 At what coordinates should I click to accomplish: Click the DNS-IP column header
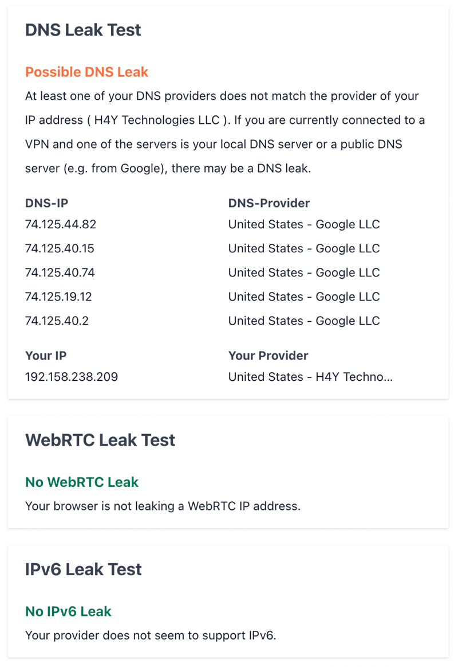[x=47, y=203]
